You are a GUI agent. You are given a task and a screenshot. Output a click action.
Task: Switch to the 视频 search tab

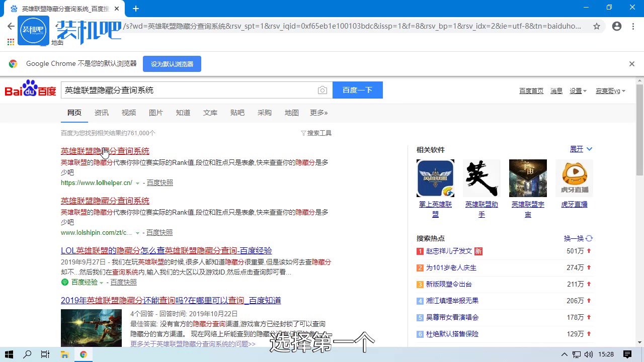tap(129, 113)
